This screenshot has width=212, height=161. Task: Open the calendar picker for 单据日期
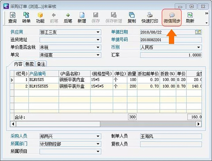198,32
